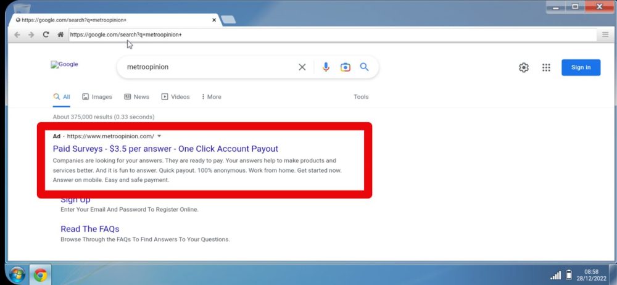This screenshot has width=617, height=285.
Task: Open the Google apps grid icon
Action: 546,68
